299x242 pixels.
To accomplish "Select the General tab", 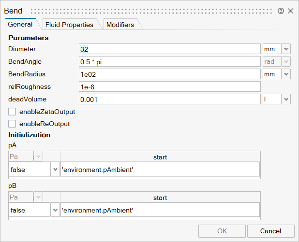I will click(20, 24).
